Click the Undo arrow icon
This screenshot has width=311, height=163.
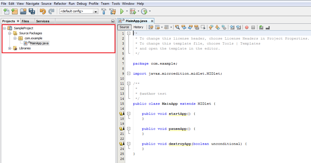coord(43,11)
